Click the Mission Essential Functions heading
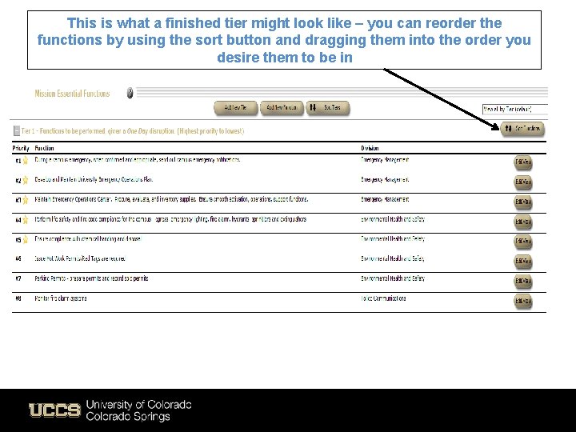576x432 pixels. point(72,94)
